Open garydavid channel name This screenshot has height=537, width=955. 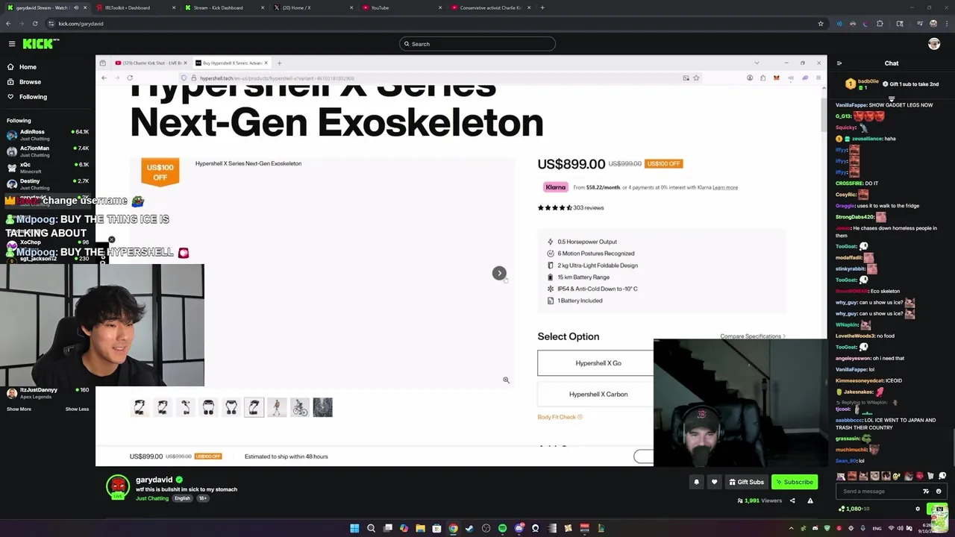pyautogui.click(x=154, y=480)
